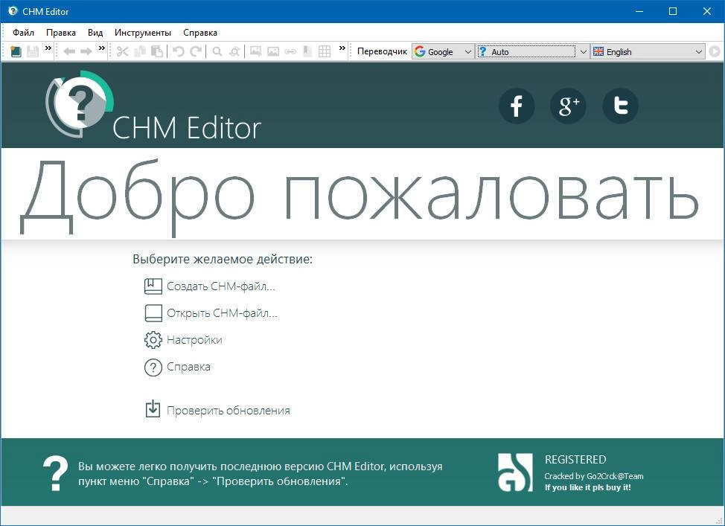725x526 pixels.
Task: Click the Back arrow in toolbar
Action: pyautogui.click(x=69, y=51)
